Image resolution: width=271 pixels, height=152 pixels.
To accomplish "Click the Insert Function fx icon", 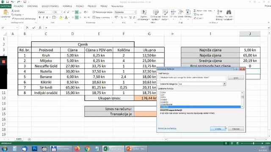I will (40, 27).
